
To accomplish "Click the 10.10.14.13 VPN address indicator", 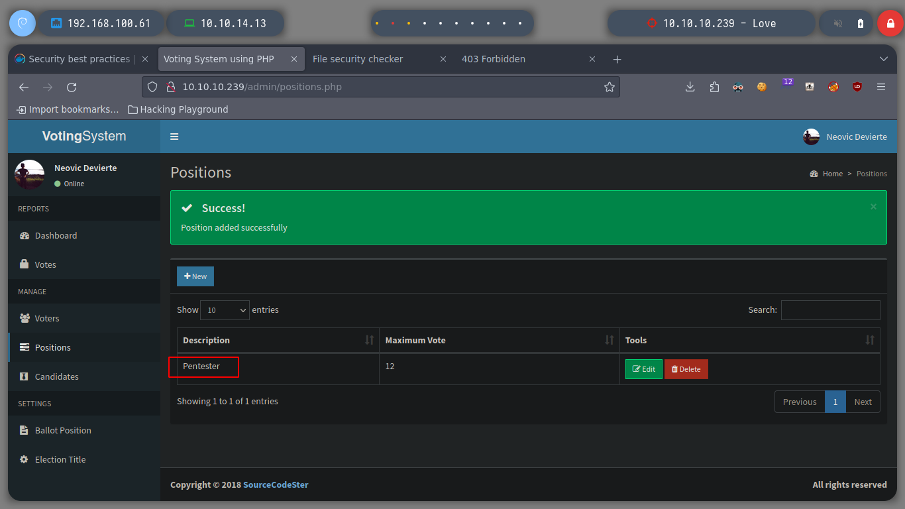I will (x=225, y=23).
